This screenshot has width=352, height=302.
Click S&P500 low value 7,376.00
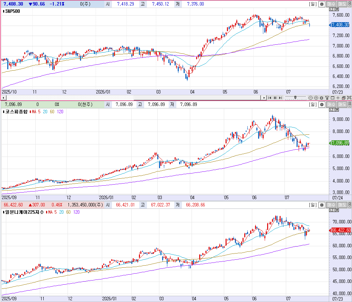pos(195,4)
